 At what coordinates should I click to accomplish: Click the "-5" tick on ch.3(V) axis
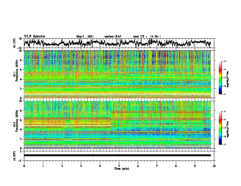coord(21,161)
